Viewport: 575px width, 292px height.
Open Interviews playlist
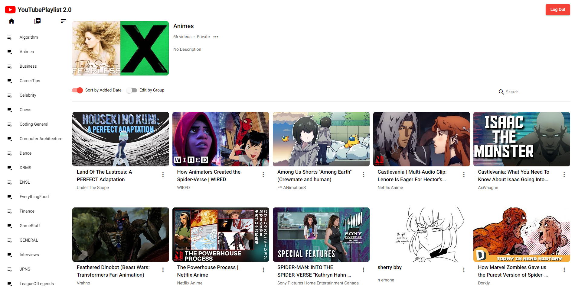29,255
